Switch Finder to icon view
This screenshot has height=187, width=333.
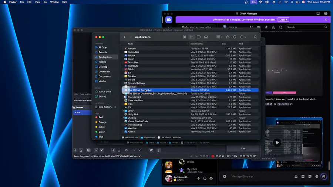click(184, 37)
